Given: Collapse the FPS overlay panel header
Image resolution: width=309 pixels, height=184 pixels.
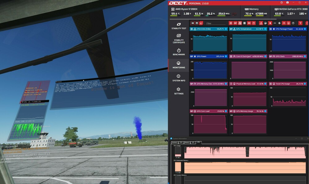Looking at the screenshot, I should [23, 102].
